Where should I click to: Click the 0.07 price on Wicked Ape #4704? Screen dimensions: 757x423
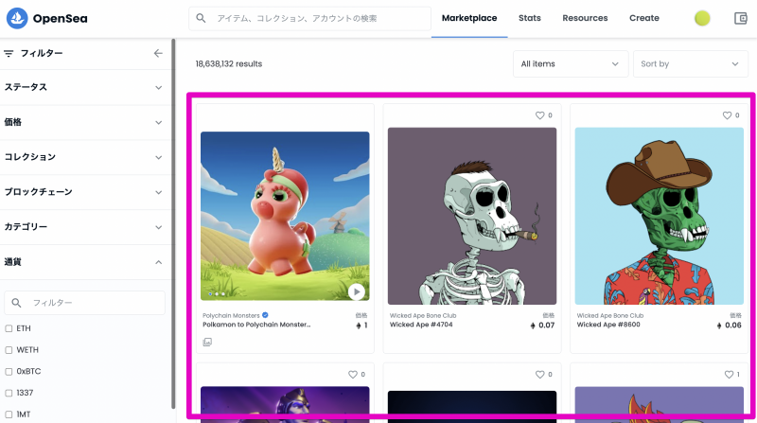click(x=547, y=326)
